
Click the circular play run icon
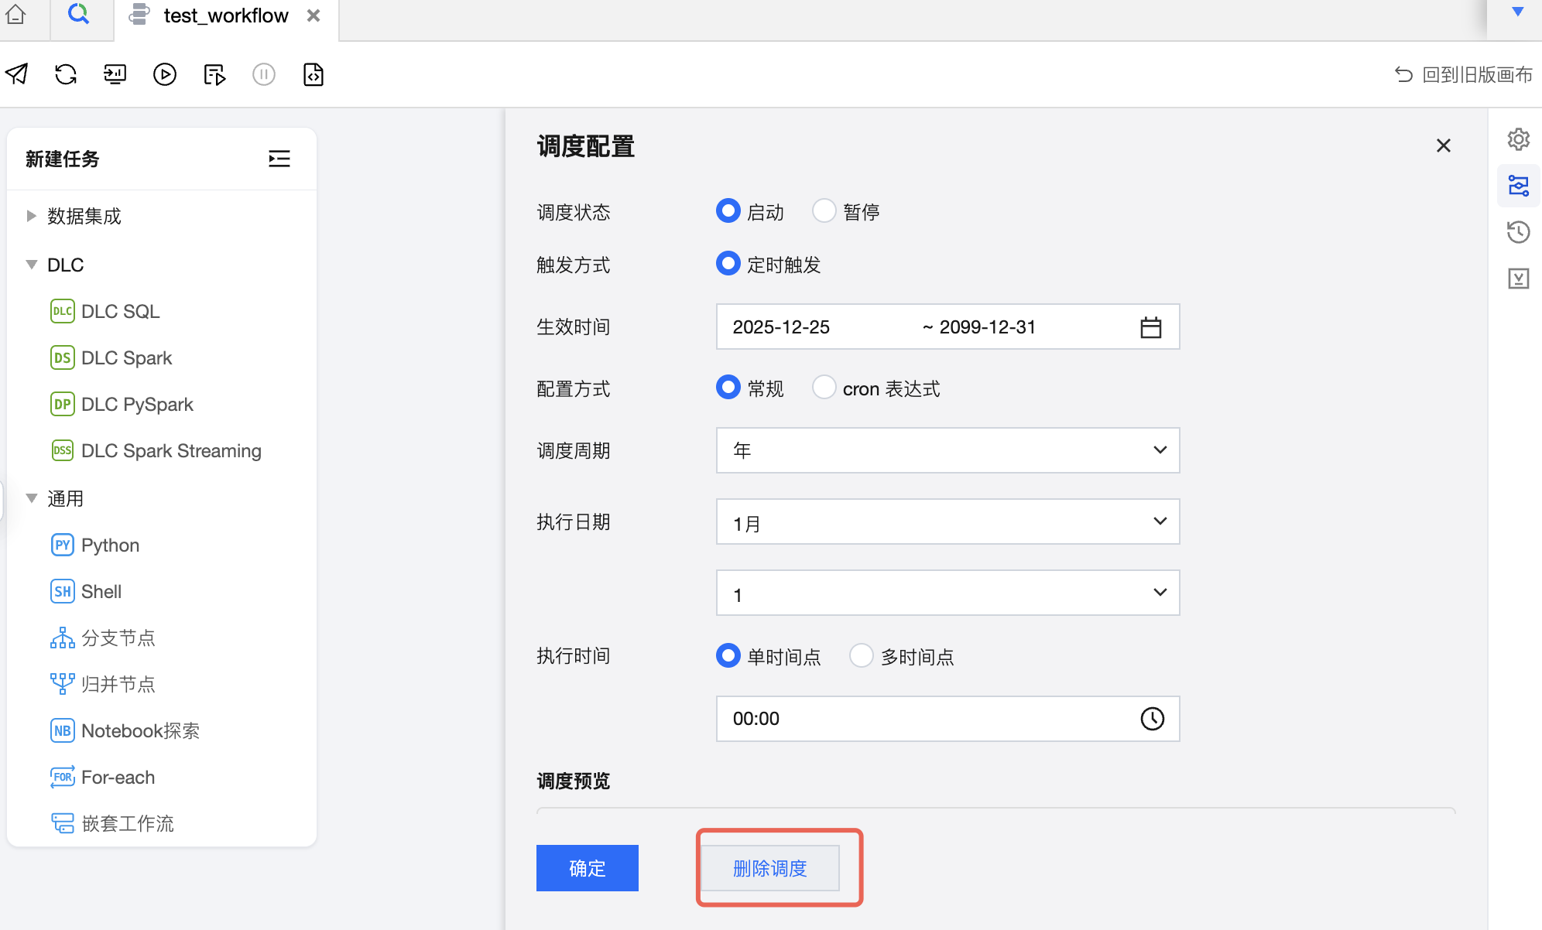(x=164, y=74)
